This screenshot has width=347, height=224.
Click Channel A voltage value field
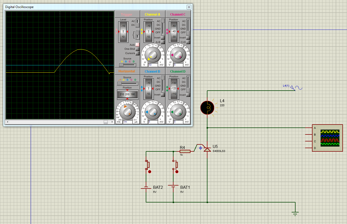(152, 65)
